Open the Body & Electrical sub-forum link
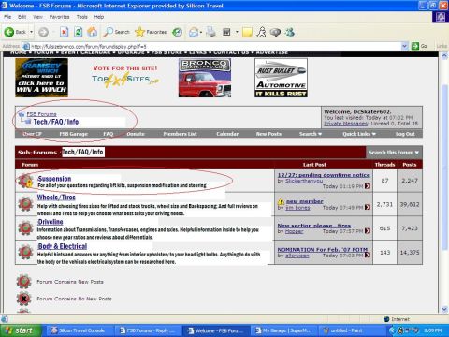The height and width of the screenshot is (337, 449). coord(63,246)
